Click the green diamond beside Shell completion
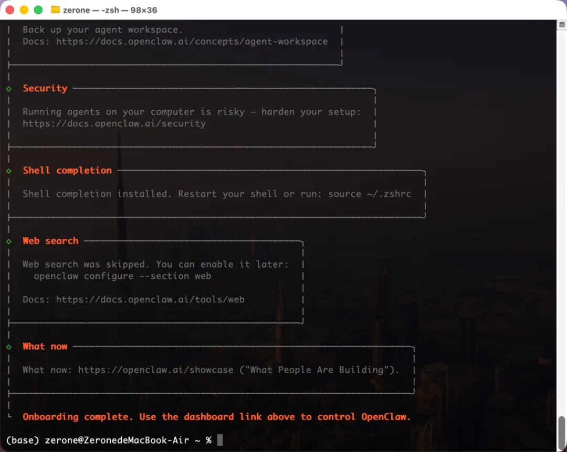The width and height of the screenshot is (567, 452). [9, 171]
